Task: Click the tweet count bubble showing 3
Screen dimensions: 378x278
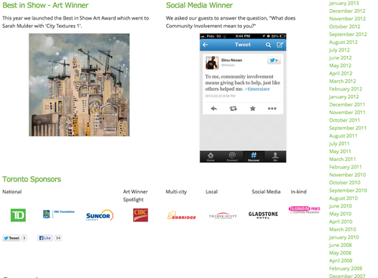Action: (x=24, y=238)
